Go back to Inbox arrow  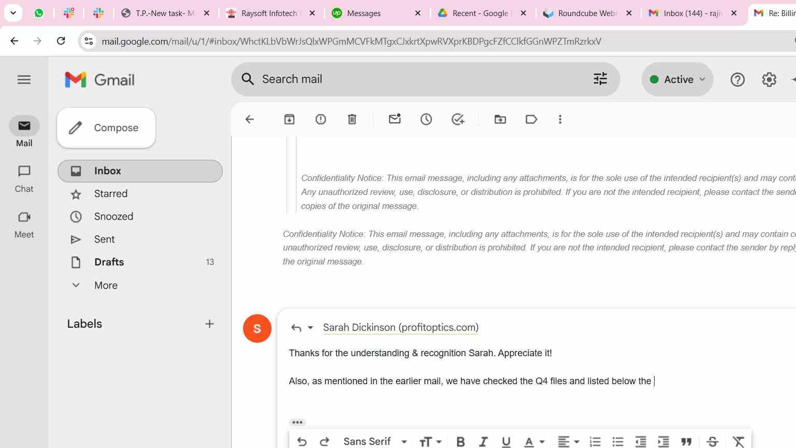click(249, 119)
